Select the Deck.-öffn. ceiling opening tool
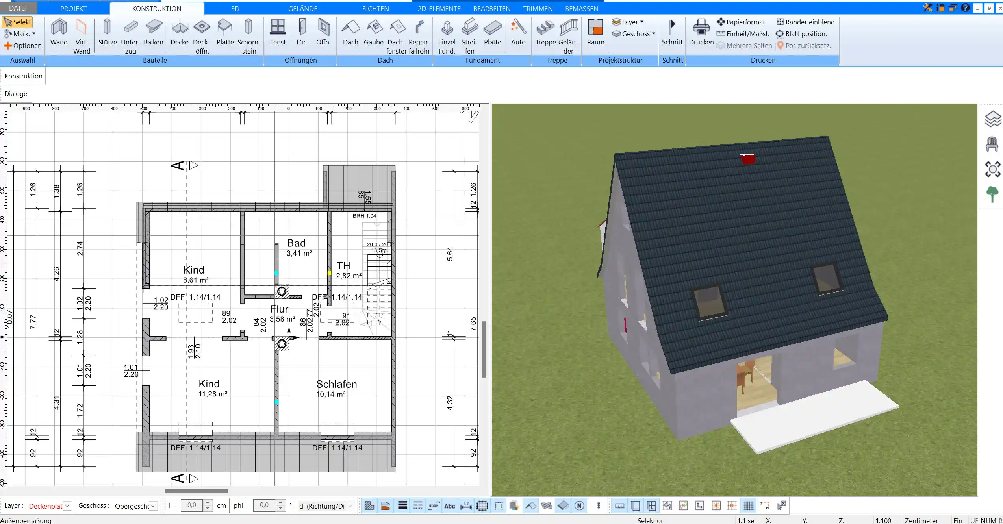The height and width of the screenshot is (524, 1003). tap(202, 36)
